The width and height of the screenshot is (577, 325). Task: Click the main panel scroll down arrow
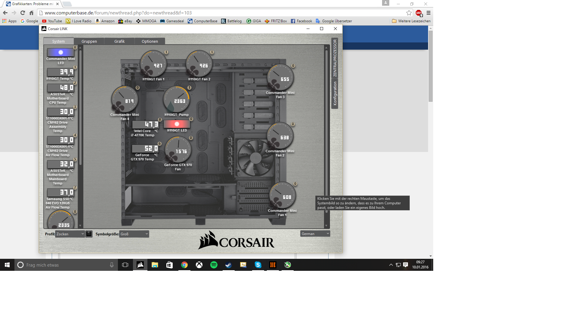click(326, 226)
